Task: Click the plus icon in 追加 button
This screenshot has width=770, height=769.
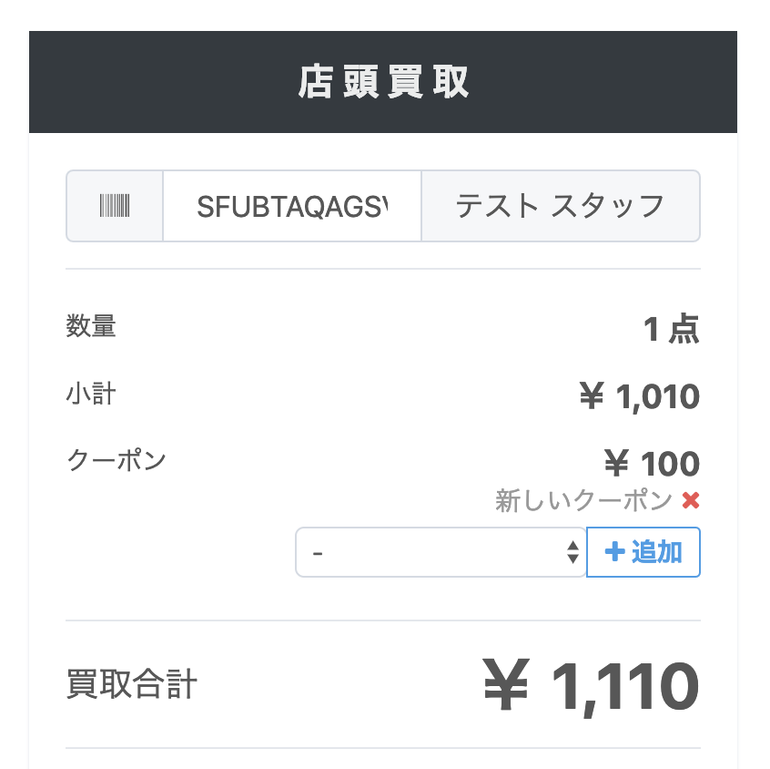Action: 615,551
